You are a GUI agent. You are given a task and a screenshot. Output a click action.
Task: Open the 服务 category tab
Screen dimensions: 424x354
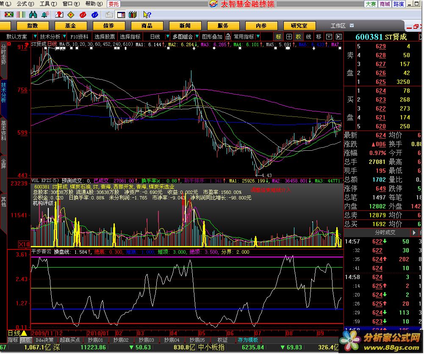(x=223, y=26)
